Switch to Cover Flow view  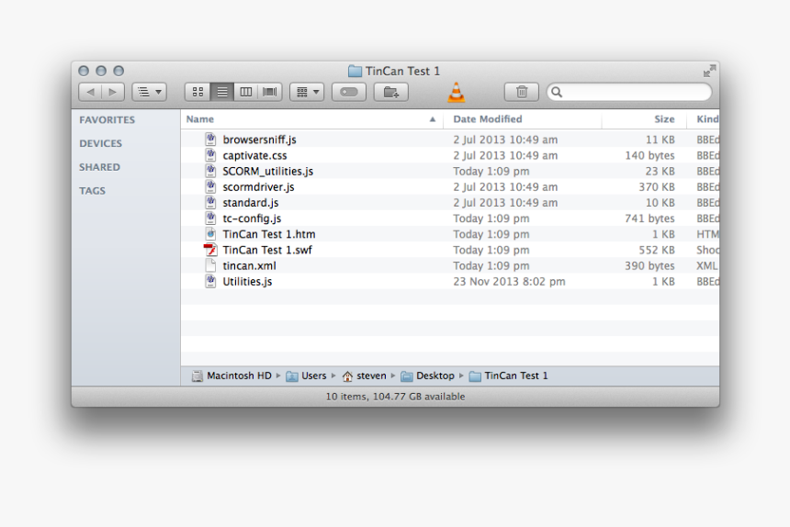(270, 92)
